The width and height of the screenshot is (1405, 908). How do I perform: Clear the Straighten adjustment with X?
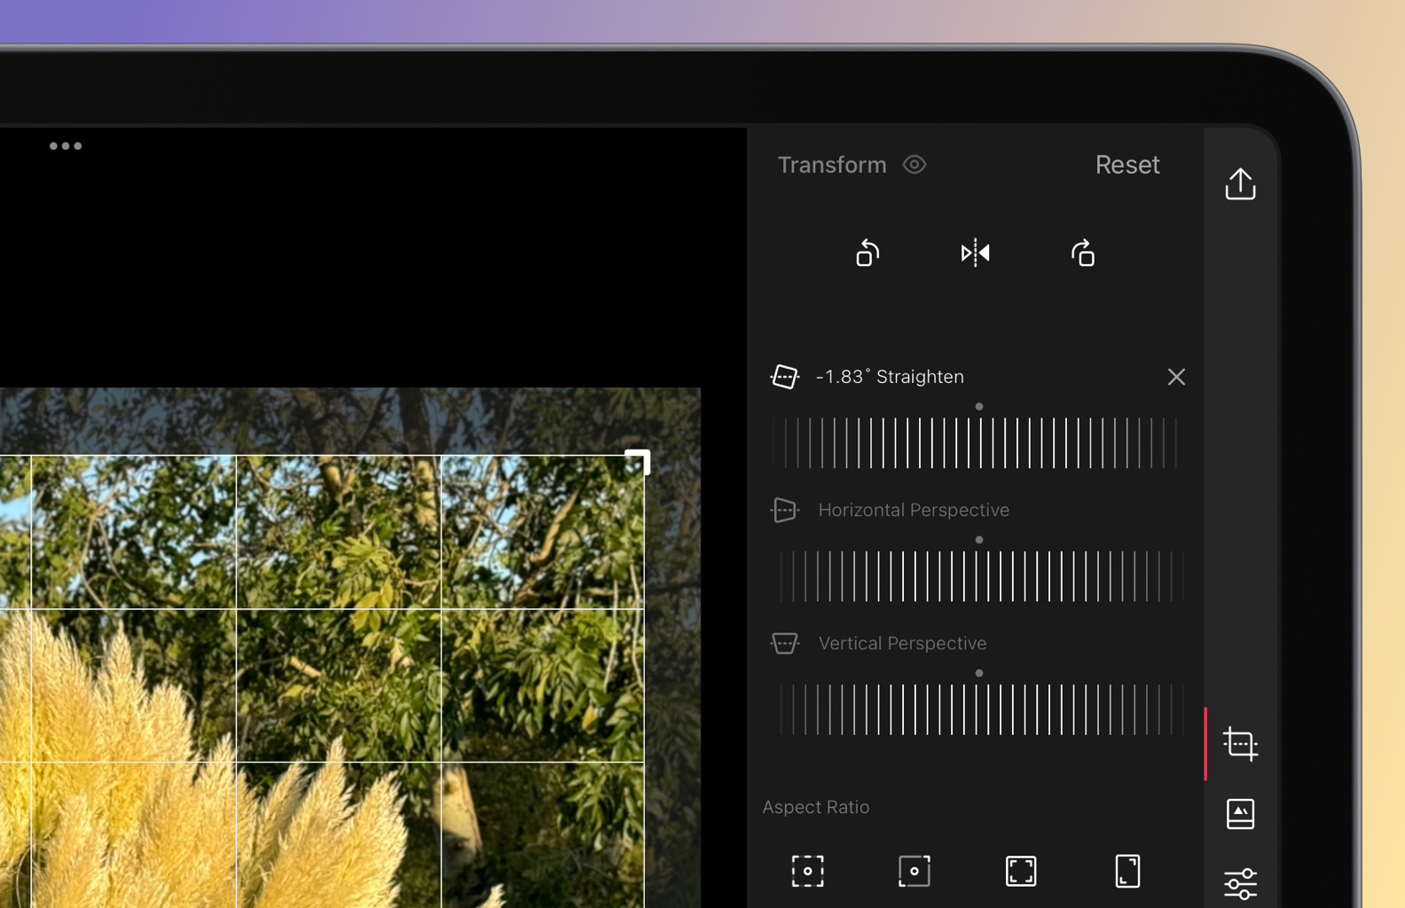pos(1176,377)
